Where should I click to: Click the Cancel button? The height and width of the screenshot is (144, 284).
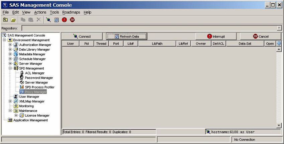(x=261, y=37)
